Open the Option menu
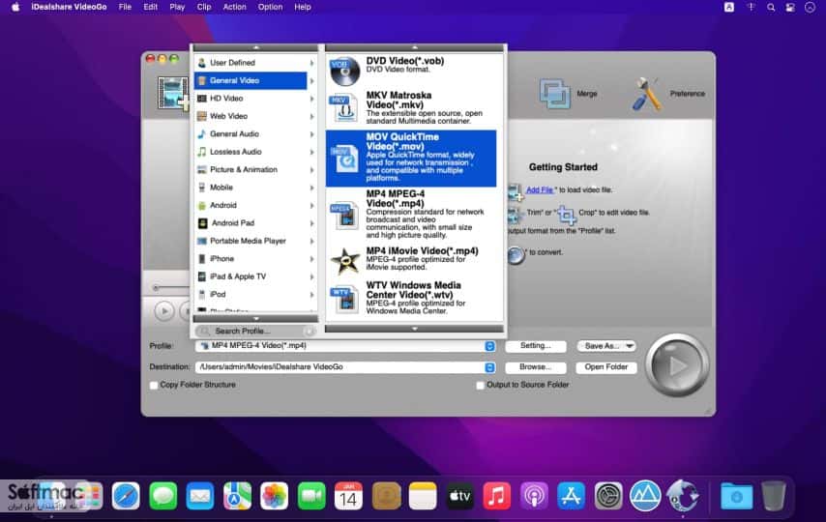826x522 pixels. coord(270,7)
